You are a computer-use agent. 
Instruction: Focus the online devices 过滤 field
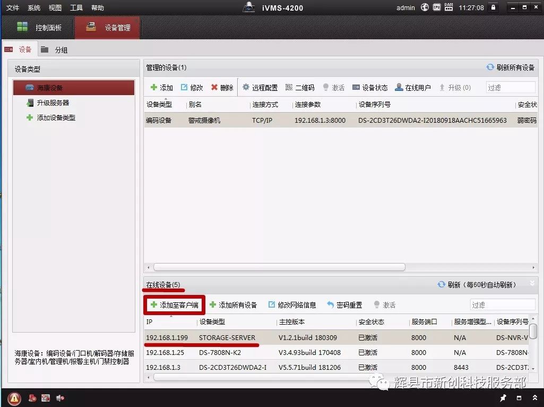tap(503, 305)
